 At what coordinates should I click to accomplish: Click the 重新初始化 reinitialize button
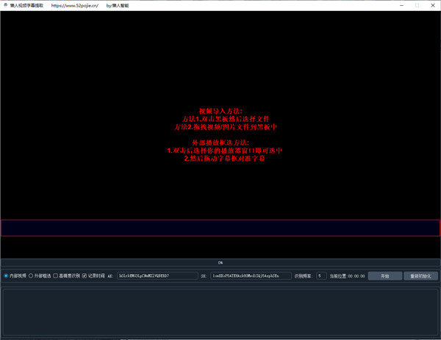click(420, 276)
